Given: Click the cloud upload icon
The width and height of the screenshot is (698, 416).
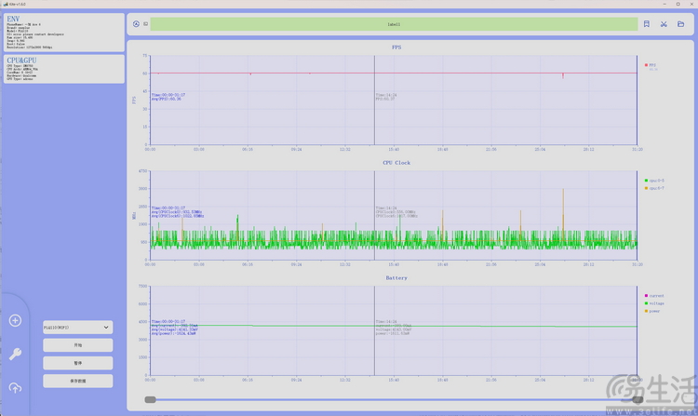Looking at the screenshot, I should (15, 387).
